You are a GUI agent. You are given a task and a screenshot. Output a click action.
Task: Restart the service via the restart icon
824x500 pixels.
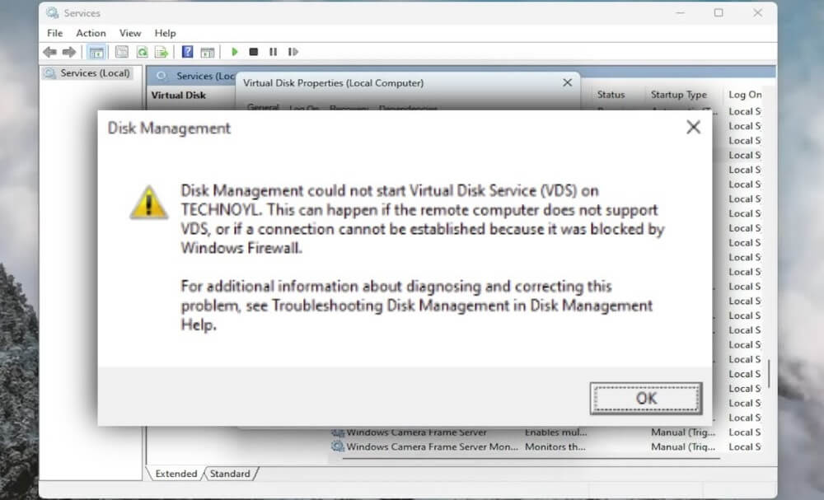click(293, 51)
